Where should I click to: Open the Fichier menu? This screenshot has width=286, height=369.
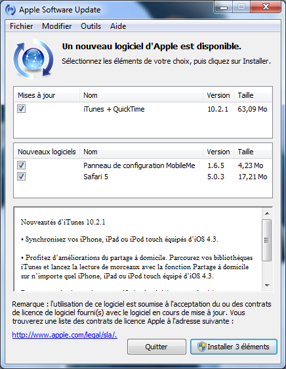(22, 26)
